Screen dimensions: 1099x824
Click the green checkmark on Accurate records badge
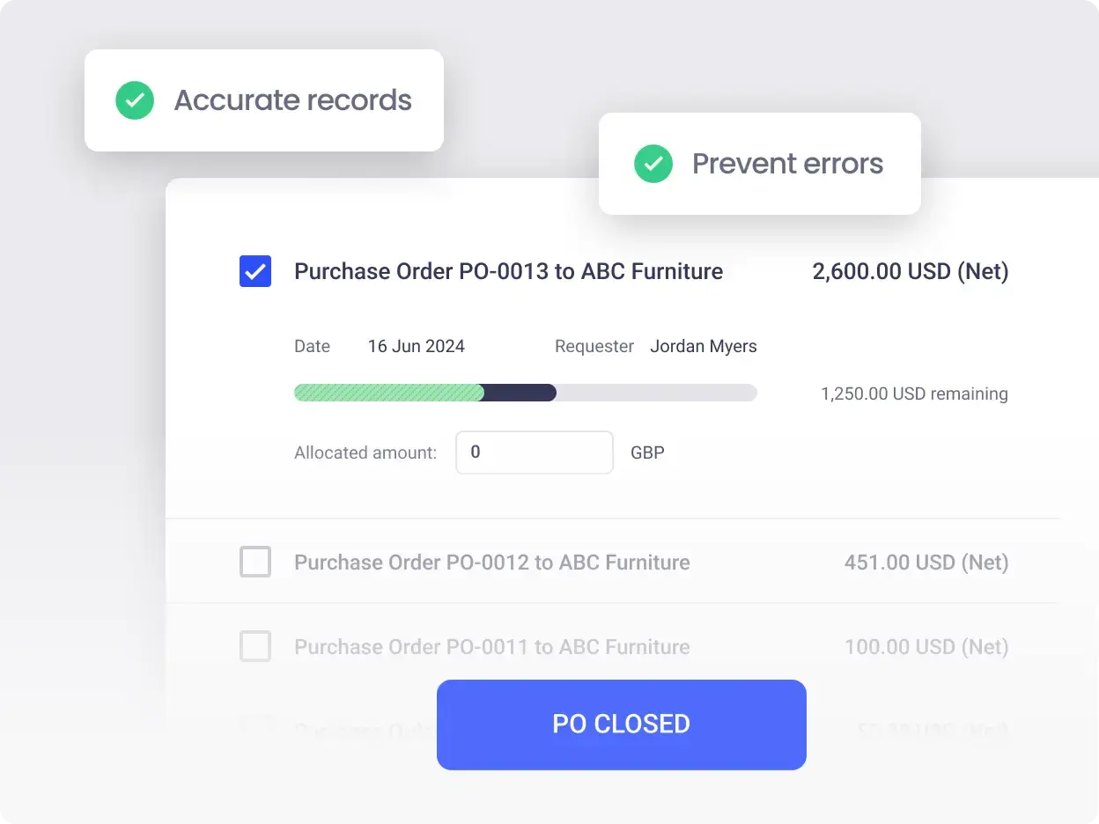pos(134,99)
